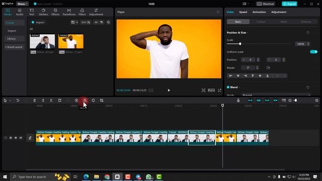Open the media view layout dropdown
The width and height of the screenshot is (322, 181).
tap(74, 22)
